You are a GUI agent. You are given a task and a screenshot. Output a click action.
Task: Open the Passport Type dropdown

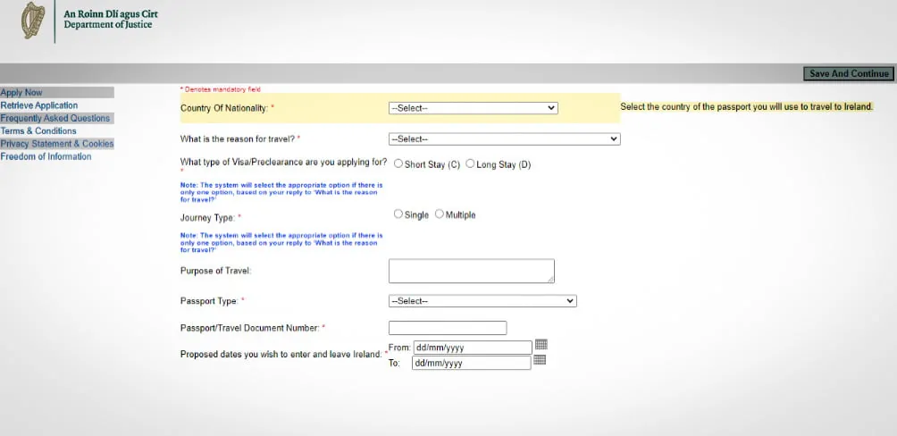click(x=482, y=301)
